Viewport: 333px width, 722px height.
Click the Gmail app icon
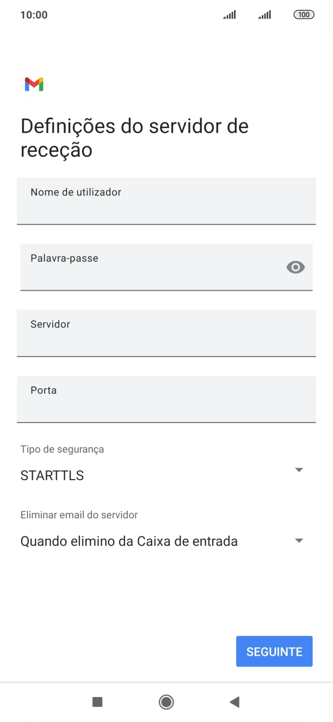[x=34, y=83]
